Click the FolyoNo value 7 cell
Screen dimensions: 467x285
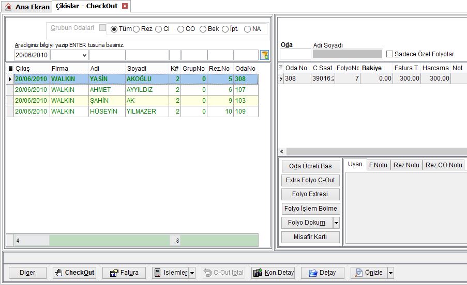pyautogui.click(x=348, y=78)
